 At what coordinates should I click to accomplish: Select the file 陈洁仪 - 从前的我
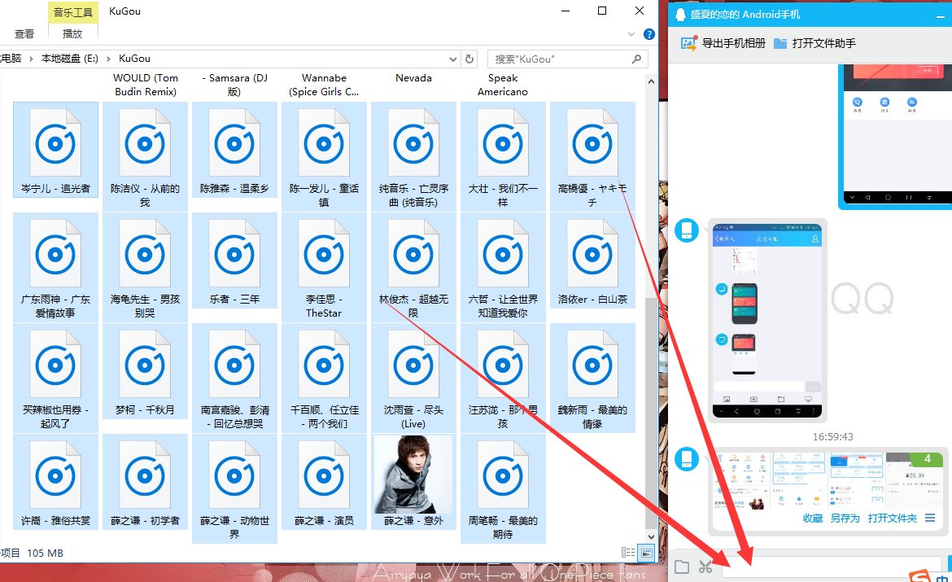coord(145,156)
